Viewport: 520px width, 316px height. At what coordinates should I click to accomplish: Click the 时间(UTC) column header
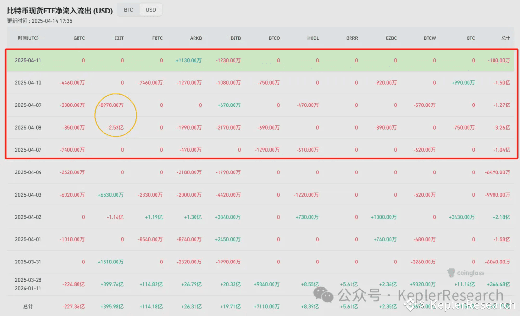pyautogui.click(x=28, y=38)
